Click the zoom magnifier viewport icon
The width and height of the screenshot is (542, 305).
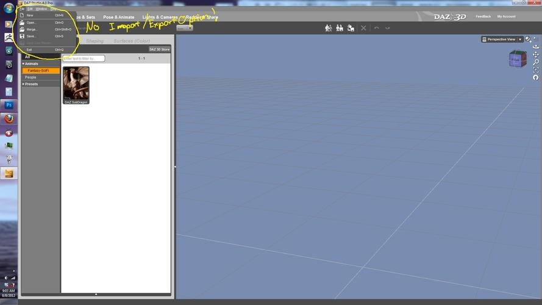pos(536,62)
